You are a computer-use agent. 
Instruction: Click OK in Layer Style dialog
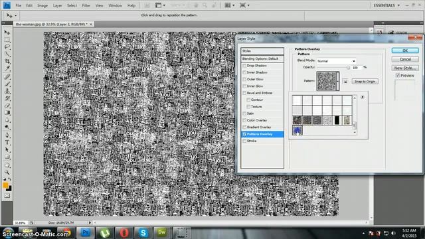click(x=405, y=50)
